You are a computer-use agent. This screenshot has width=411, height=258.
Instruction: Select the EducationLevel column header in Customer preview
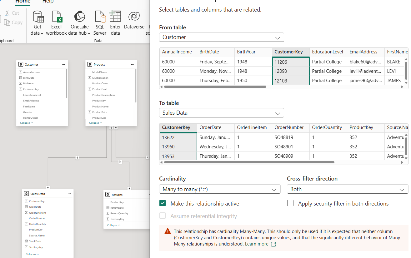point(327,52)
